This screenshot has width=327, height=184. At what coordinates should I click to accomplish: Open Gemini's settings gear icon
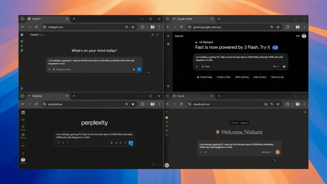[168, 86]
